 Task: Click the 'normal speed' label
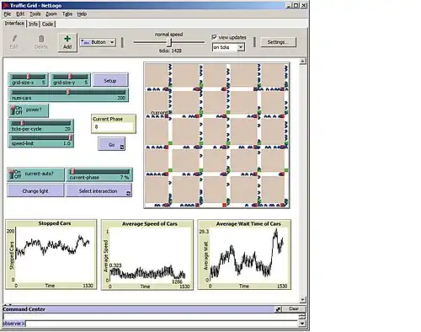168,35
